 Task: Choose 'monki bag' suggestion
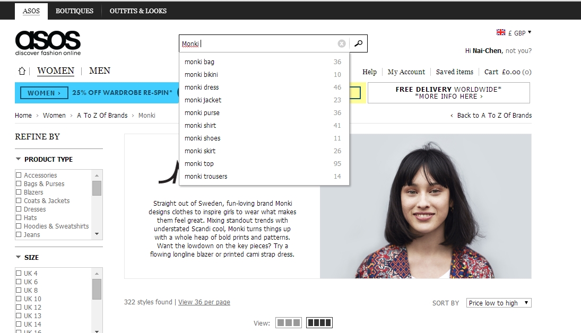tap(264, 62)
